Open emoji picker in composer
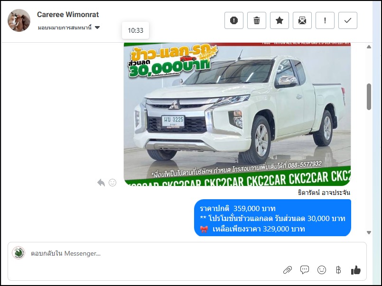Screen dimensions: 382x286 coord(322,270)
